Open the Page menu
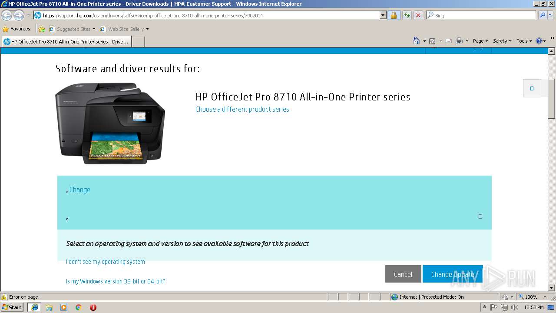The image size is (556, 313). pyautogui.click(x=480, y=41)
